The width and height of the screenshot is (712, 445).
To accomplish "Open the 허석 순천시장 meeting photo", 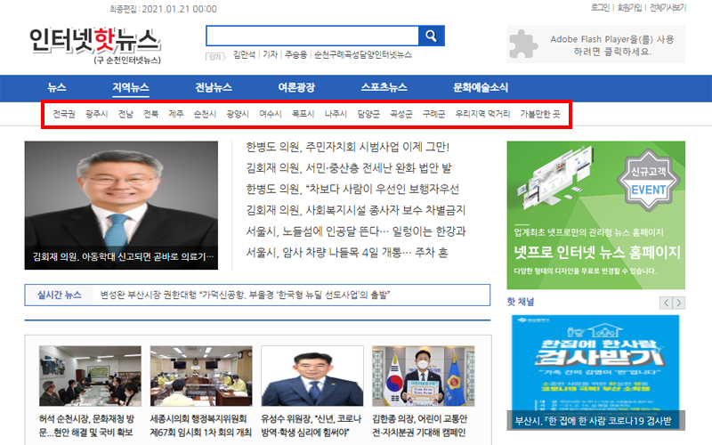I will (90, 376).
